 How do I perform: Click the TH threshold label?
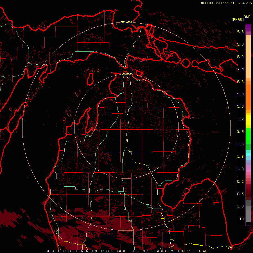(241, 219)
